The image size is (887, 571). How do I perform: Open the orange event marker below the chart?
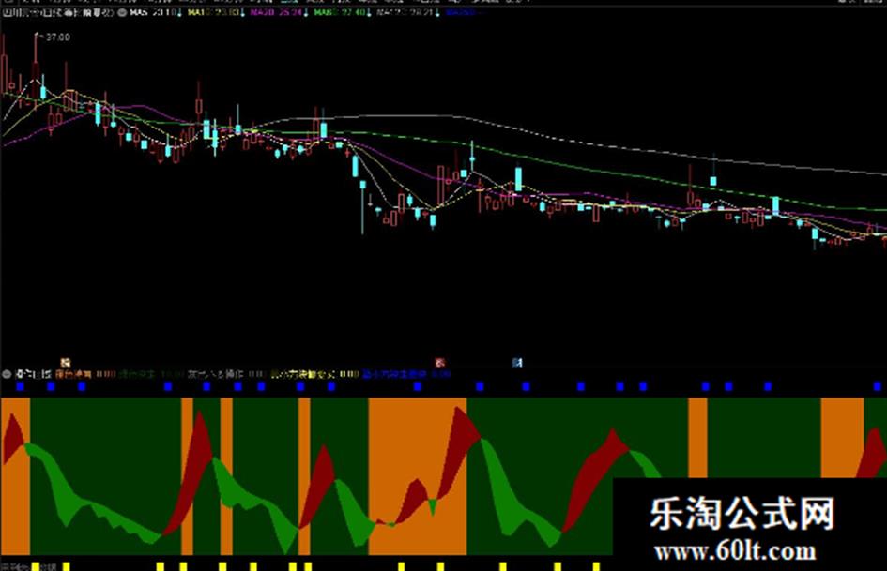[x=66, y=363]
